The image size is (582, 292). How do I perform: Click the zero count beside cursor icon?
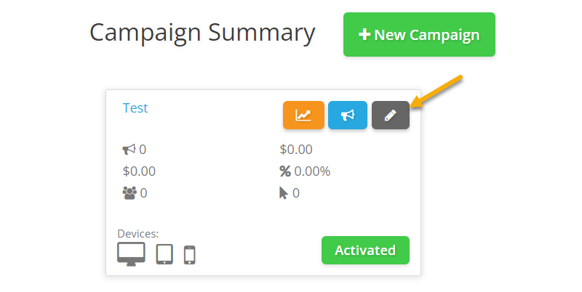click(x=296, y=193)
